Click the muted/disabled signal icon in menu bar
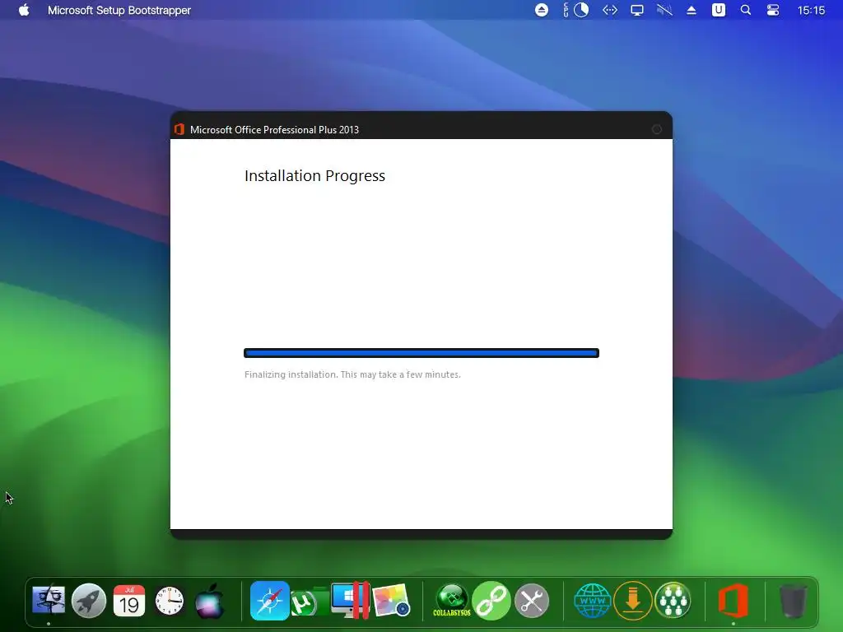 [664, 10]
